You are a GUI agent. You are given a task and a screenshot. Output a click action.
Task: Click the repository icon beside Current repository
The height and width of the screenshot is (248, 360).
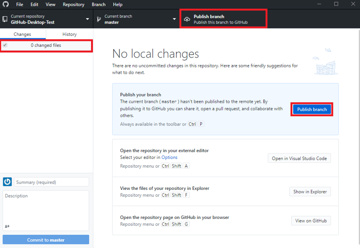click(x=5, y=19)
